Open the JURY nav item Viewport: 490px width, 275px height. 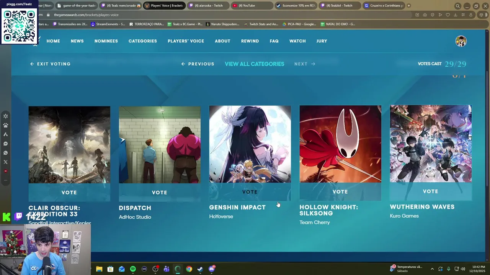click(322, 41)
